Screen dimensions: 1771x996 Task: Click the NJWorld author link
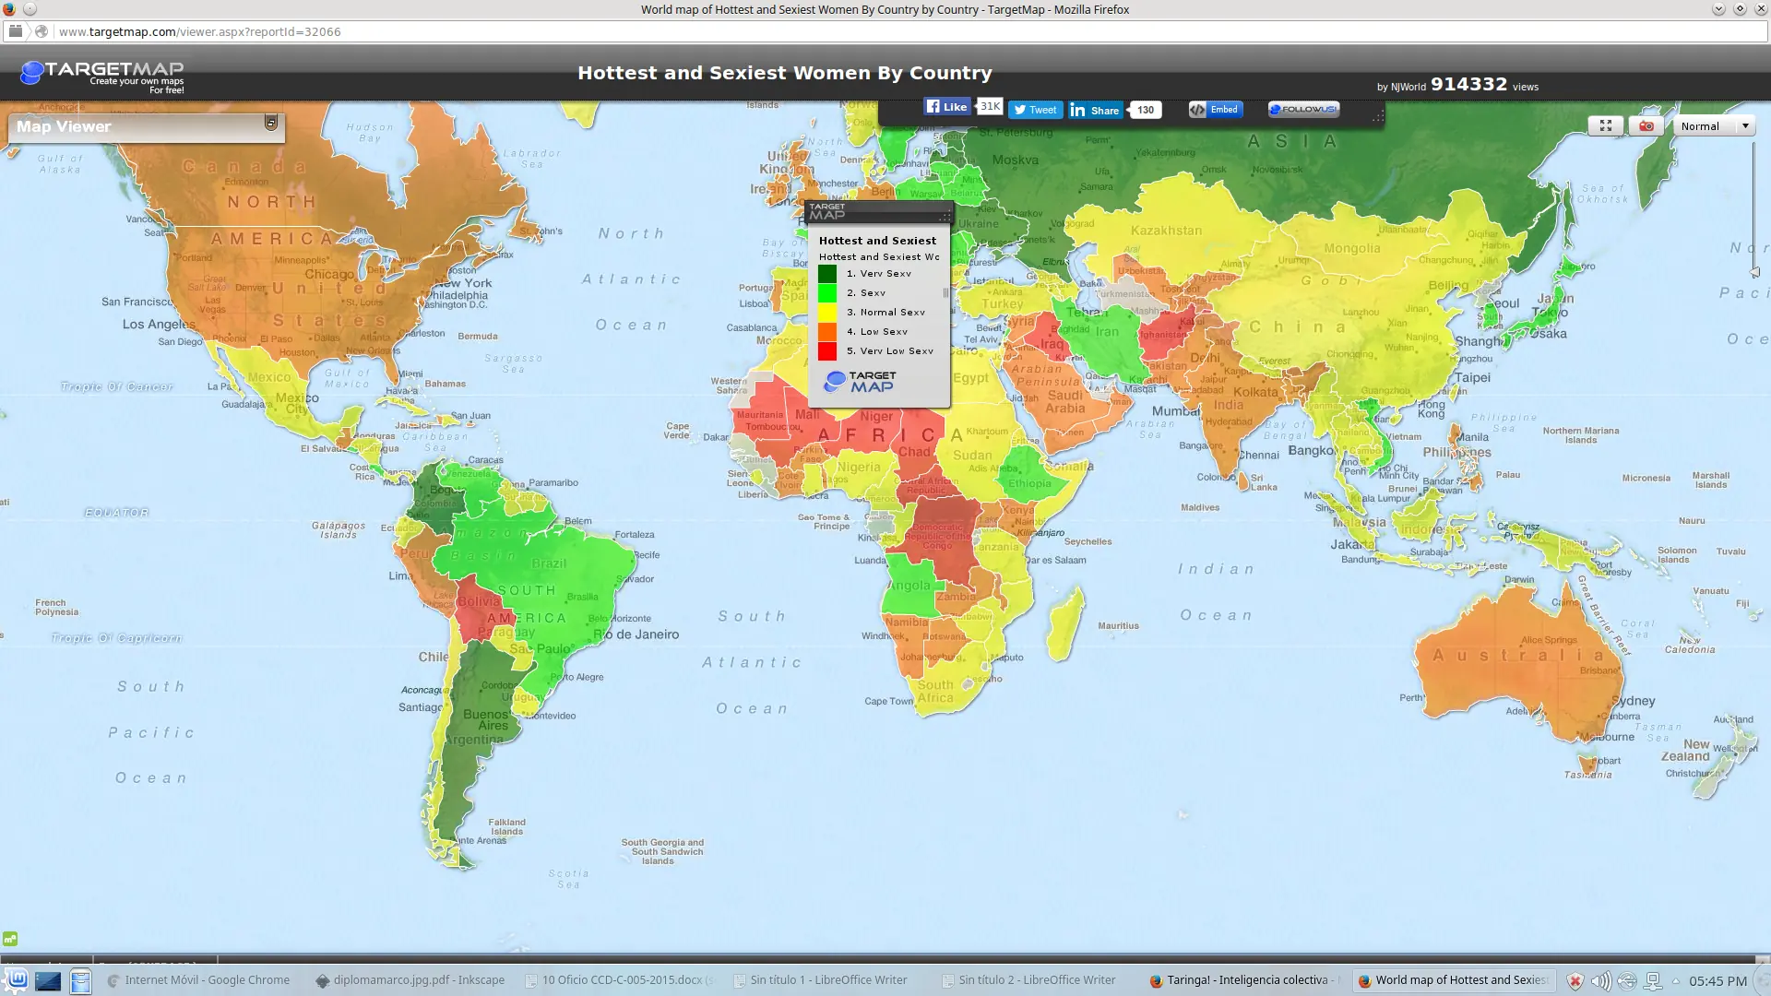click(x=1408, y=87)
